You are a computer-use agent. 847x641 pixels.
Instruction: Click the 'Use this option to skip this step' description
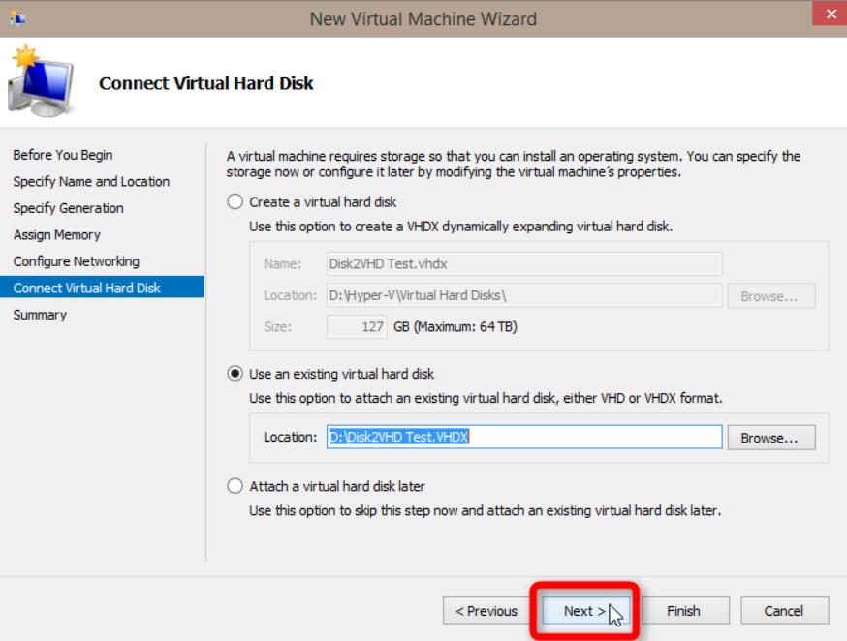[486, 510]
